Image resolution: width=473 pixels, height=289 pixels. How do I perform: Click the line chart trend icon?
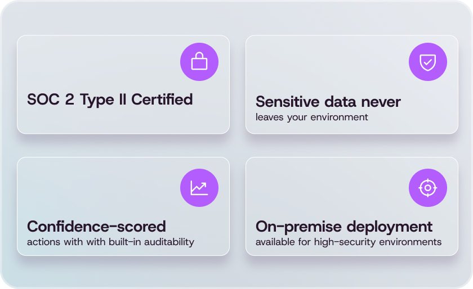tap(199, 188)
